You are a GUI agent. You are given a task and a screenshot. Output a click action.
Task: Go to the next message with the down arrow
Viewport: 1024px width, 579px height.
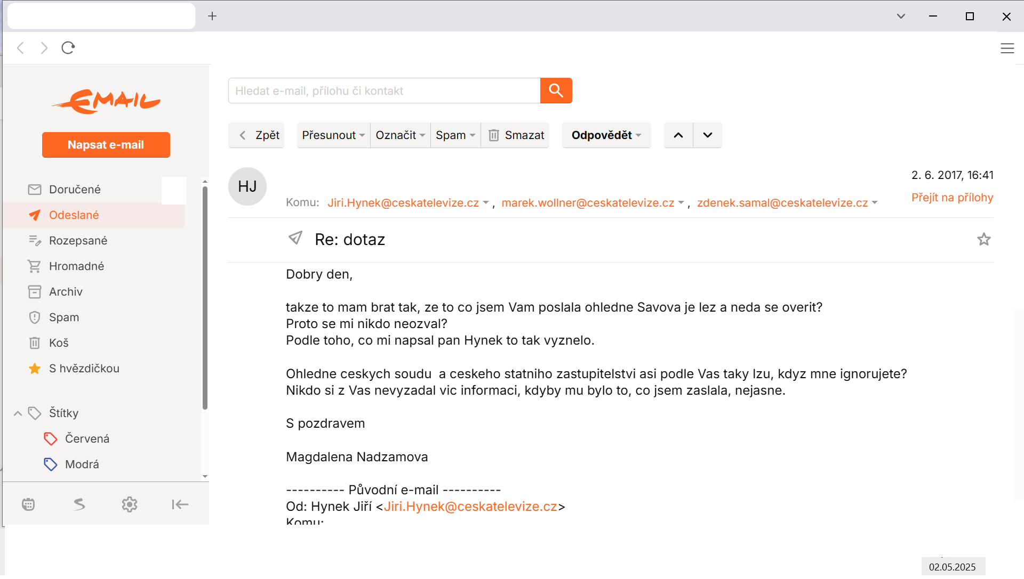pyautogui.click(x=707, y=135)
